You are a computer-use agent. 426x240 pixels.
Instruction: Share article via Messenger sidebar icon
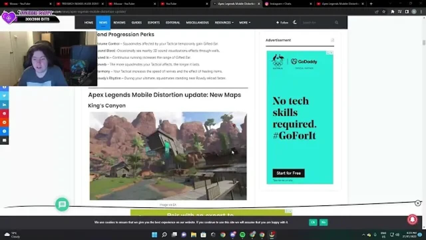point(4,131)
